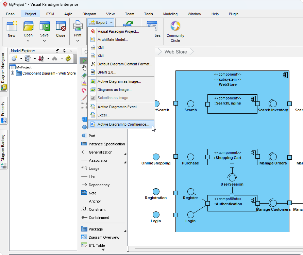Open the Diagram tab
The width and height of the screenshot is (303, 255).
click(x=89, y=14)
